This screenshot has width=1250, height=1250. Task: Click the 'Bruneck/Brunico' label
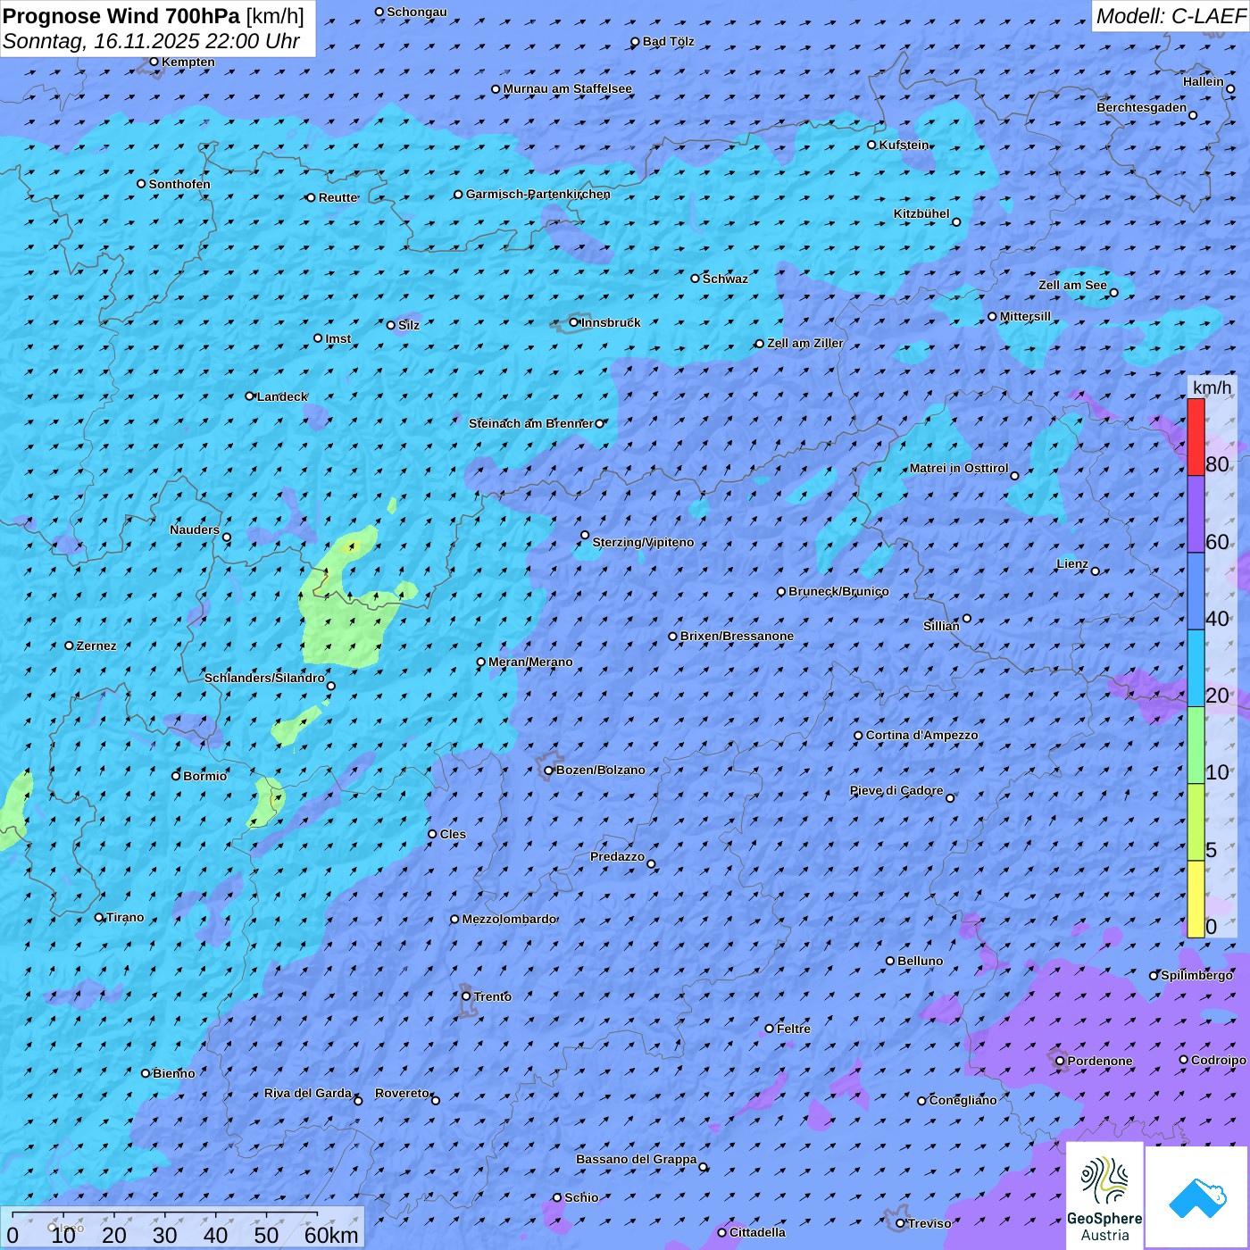click(x=838, y=592)
